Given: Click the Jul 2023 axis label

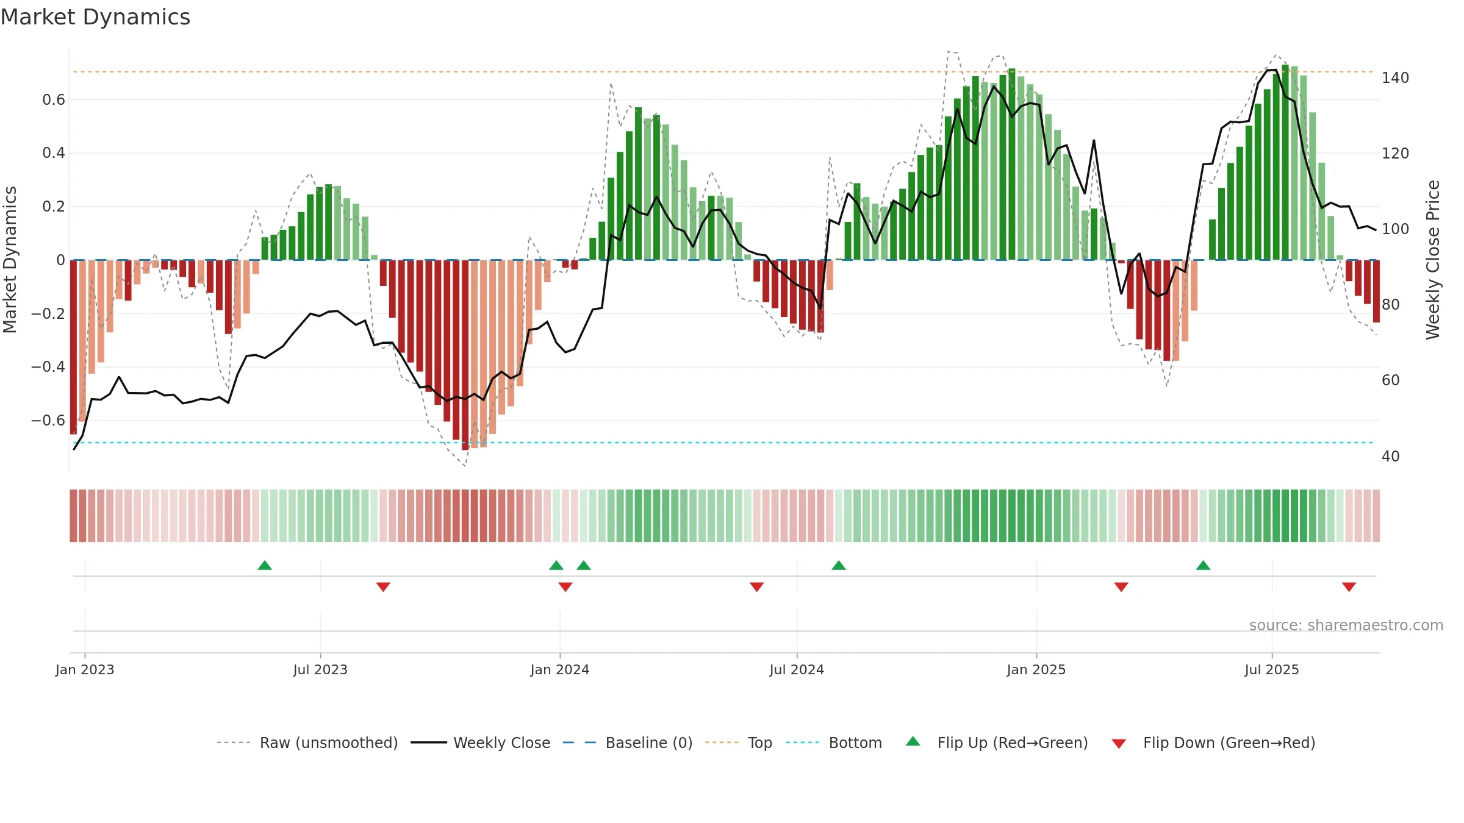Looking at the screenshot, I should point(320,669).
